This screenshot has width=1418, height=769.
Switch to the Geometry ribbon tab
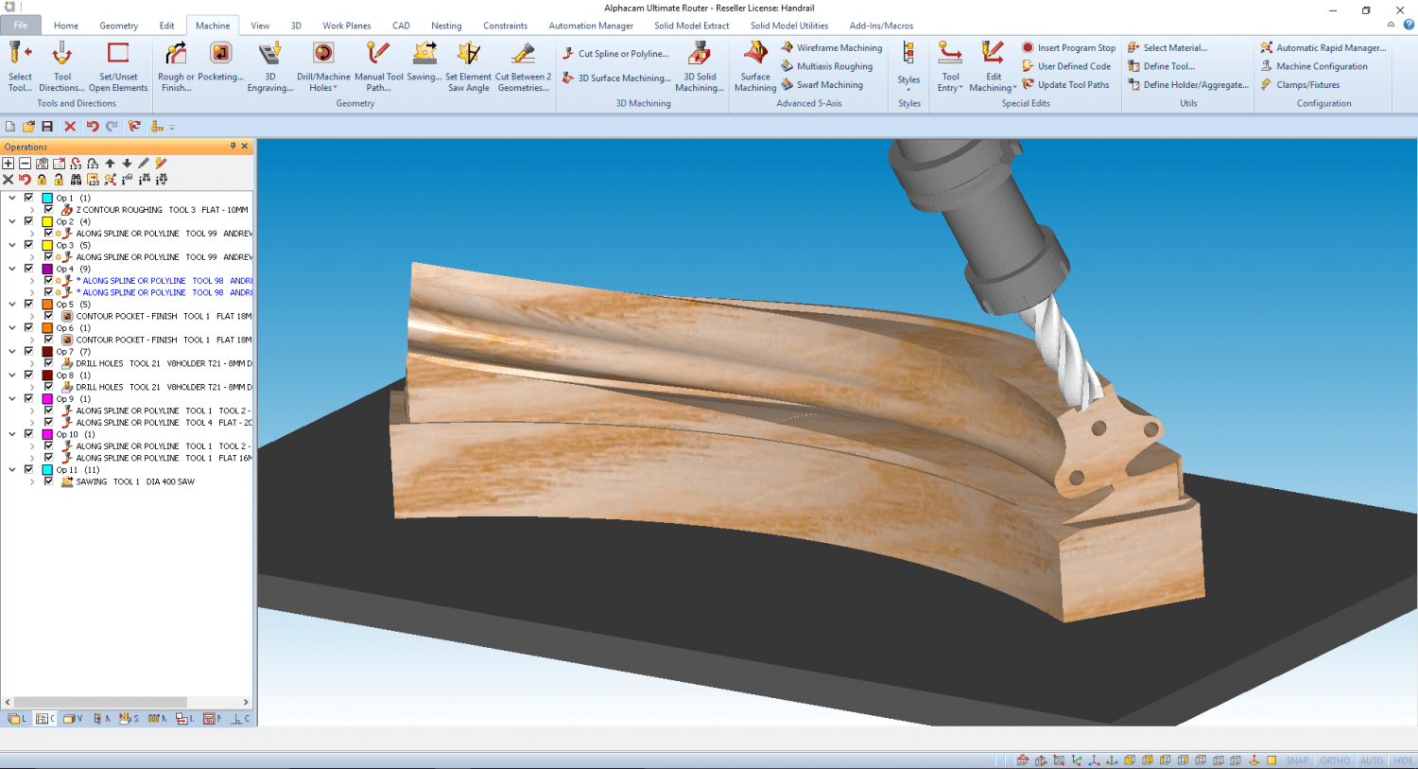118,26
